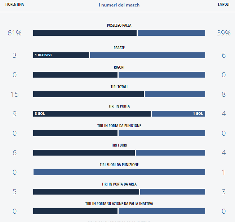235x222 pixels.
Task: Click Empoli's total shots number 8
Action: (x=223, y=94)
